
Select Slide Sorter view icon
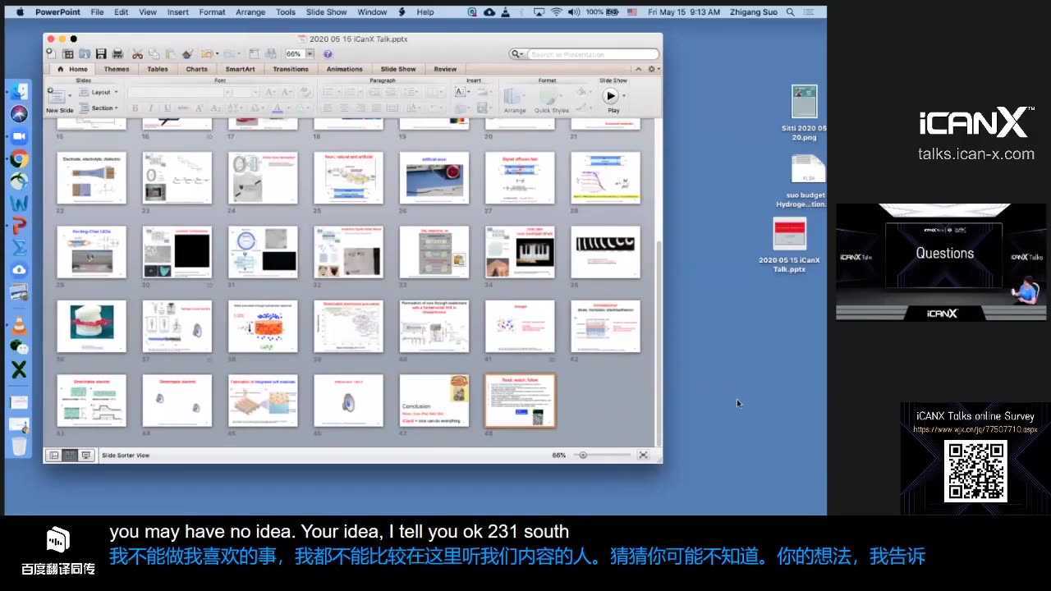[x=70, y=455]
